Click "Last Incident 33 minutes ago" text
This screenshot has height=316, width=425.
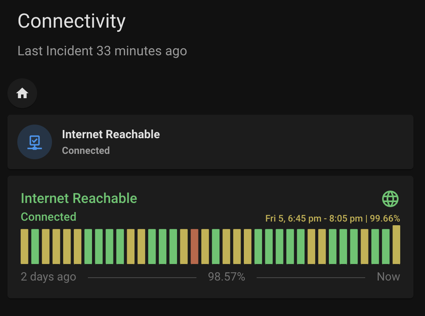[102, 51]
